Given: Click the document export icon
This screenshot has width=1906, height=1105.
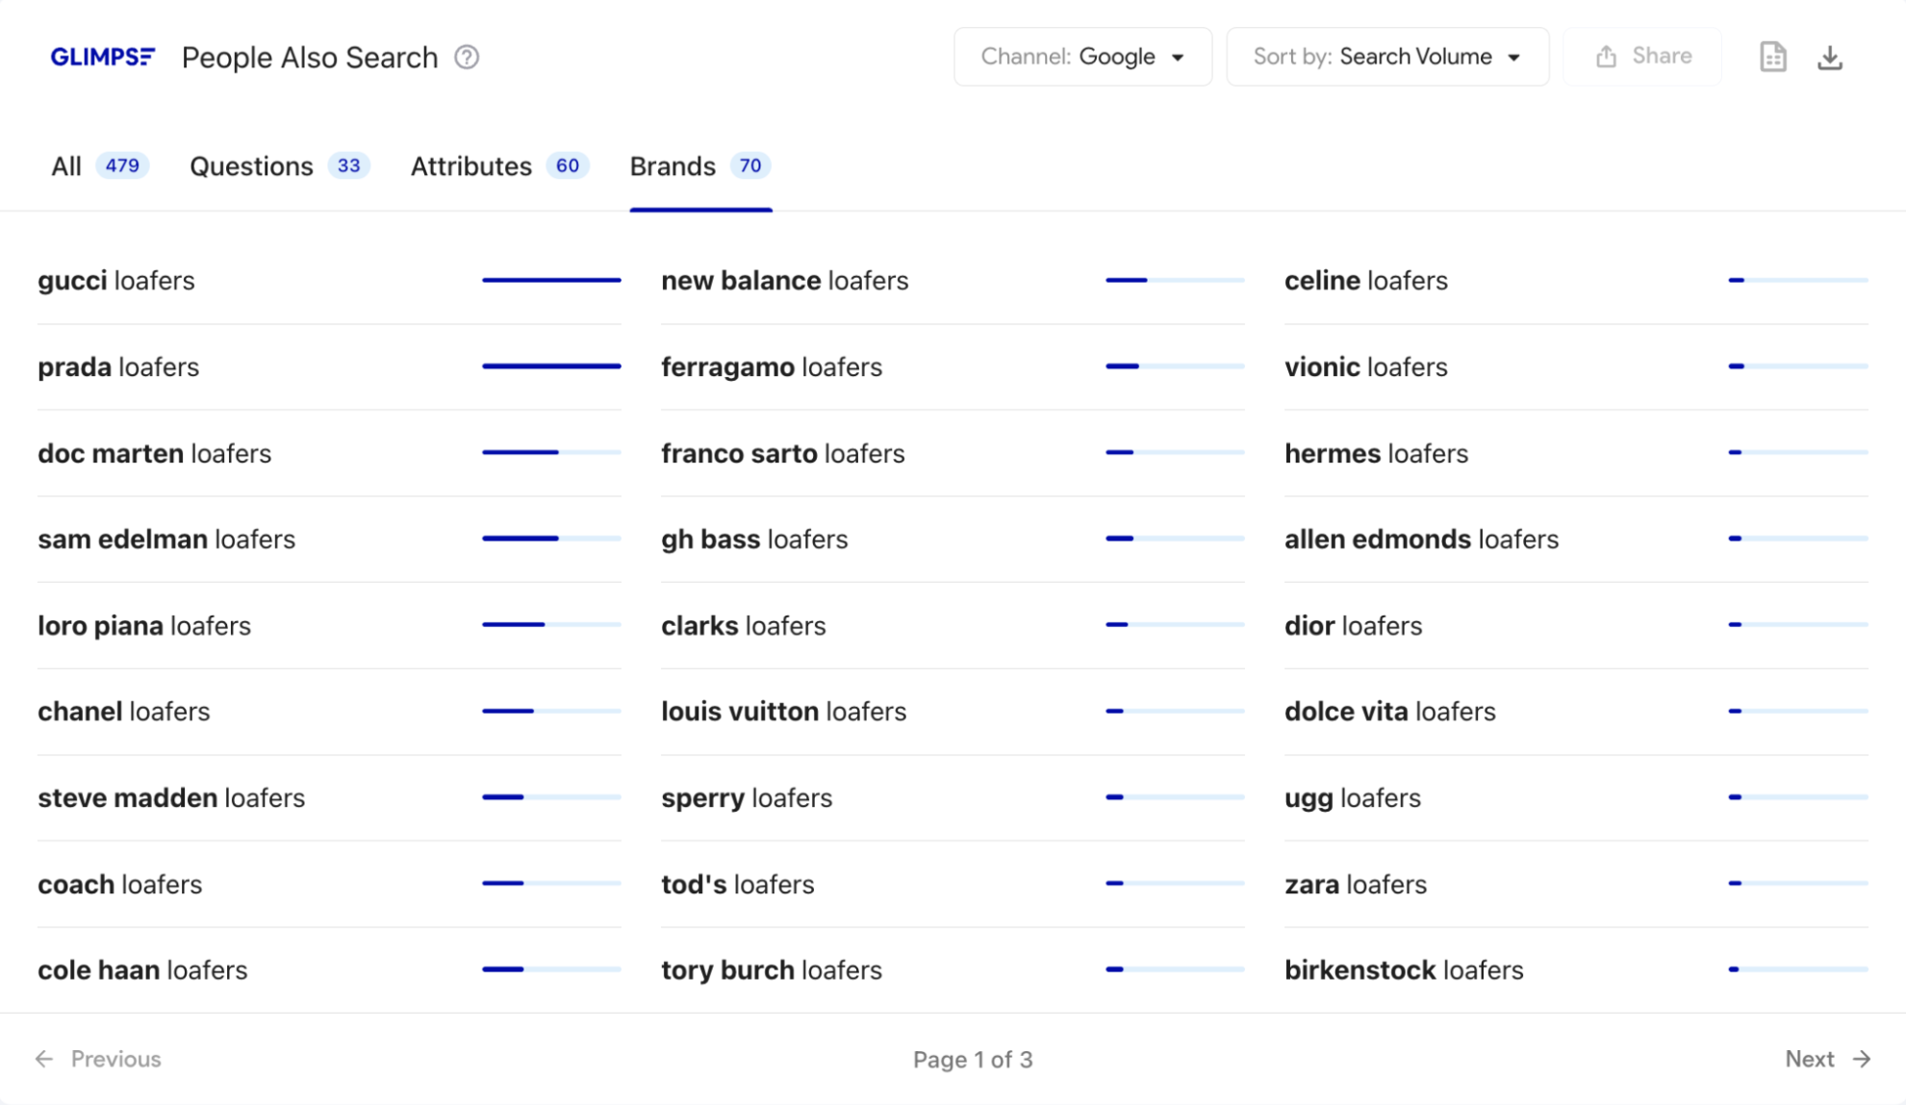Looking at the screenshot, I should click(1772, 57).
